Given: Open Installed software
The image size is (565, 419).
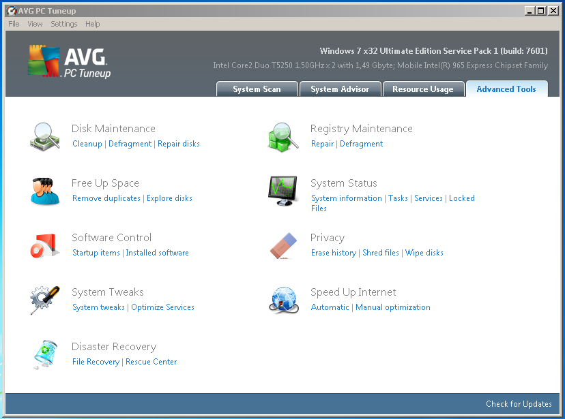Looking at the screenshot, I should (x=157, y=253).
